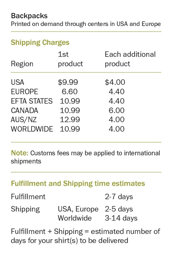The width and height of the screenshot is (176, 259).
Task: Click the 1st product column header
Action: point(70,59)
